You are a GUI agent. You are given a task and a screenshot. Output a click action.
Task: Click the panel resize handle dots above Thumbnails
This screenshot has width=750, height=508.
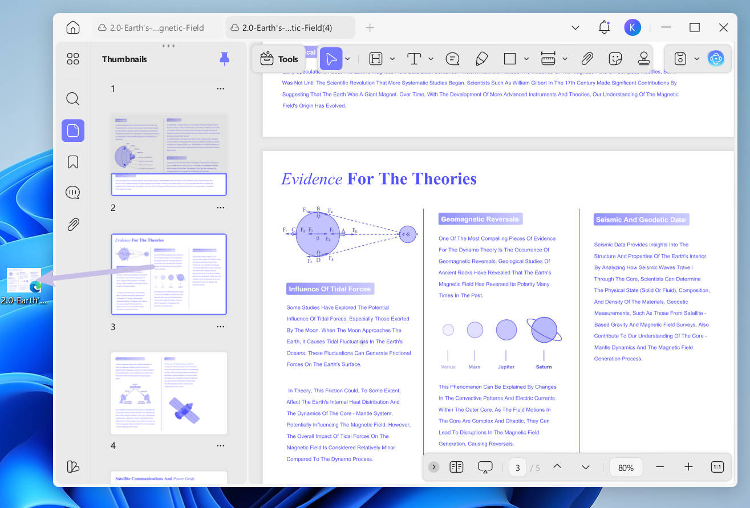[169, 46]
